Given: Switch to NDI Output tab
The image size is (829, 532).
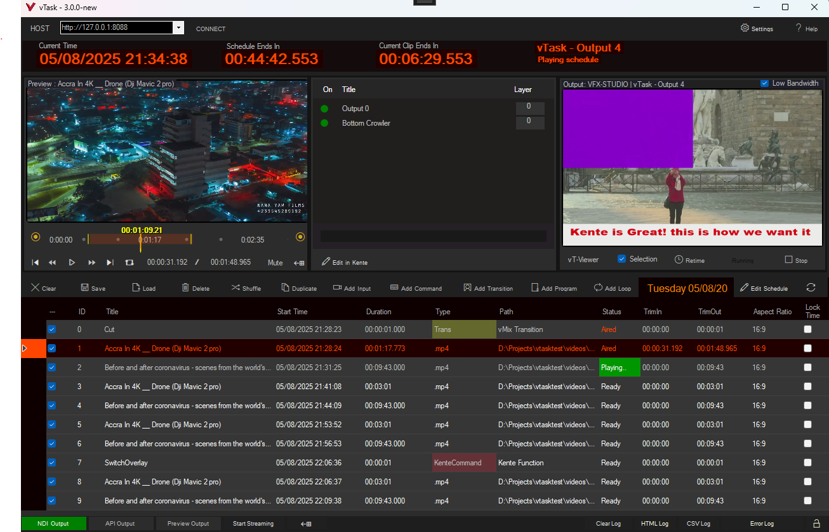Looking at the screenshot, I should (53, 524).
